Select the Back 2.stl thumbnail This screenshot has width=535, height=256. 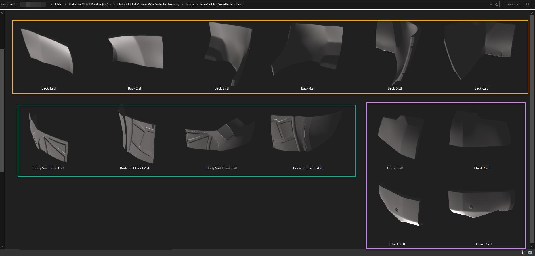pos(135,52)
